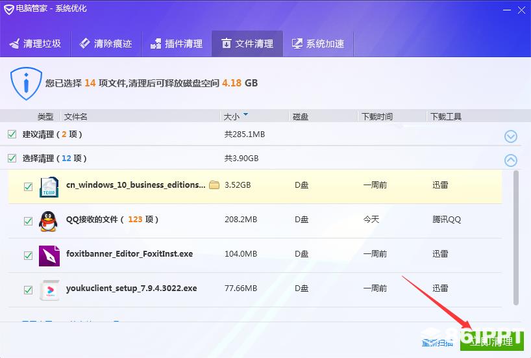Click the file list vertical scrollbar
Image resolution: width=531 pixels, height=358 pixels.
click(x=516, y=238)
